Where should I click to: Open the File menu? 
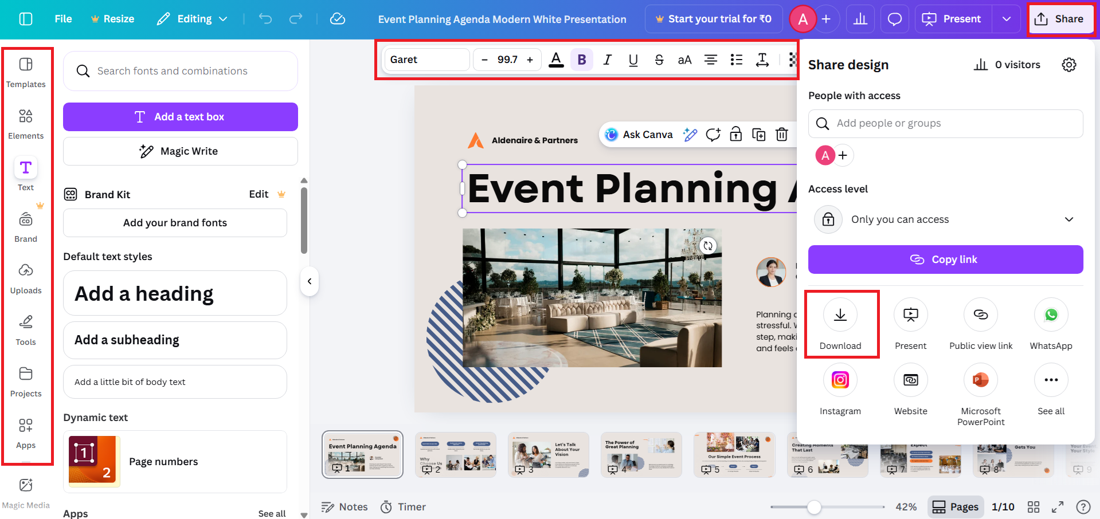[x=62, y=18]
